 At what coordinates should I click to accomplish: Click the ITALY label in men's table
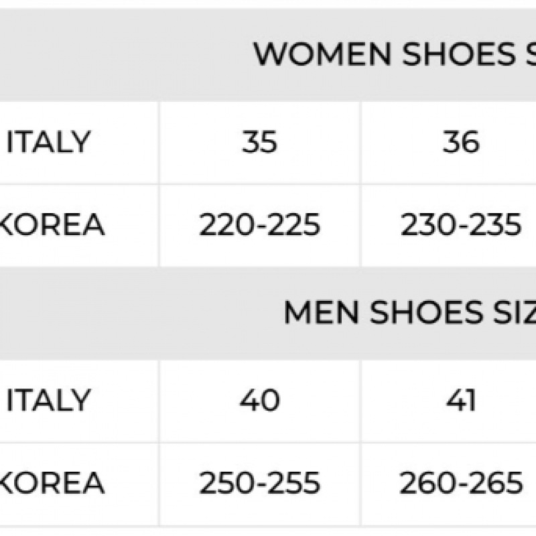[48, 401]
